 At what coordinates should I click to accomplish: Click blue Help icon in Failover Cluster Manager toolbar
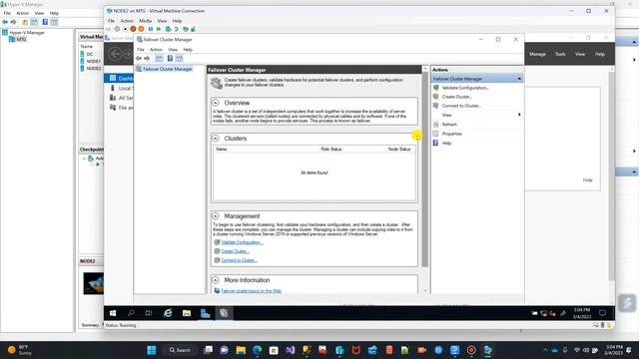tap(170, 59)
